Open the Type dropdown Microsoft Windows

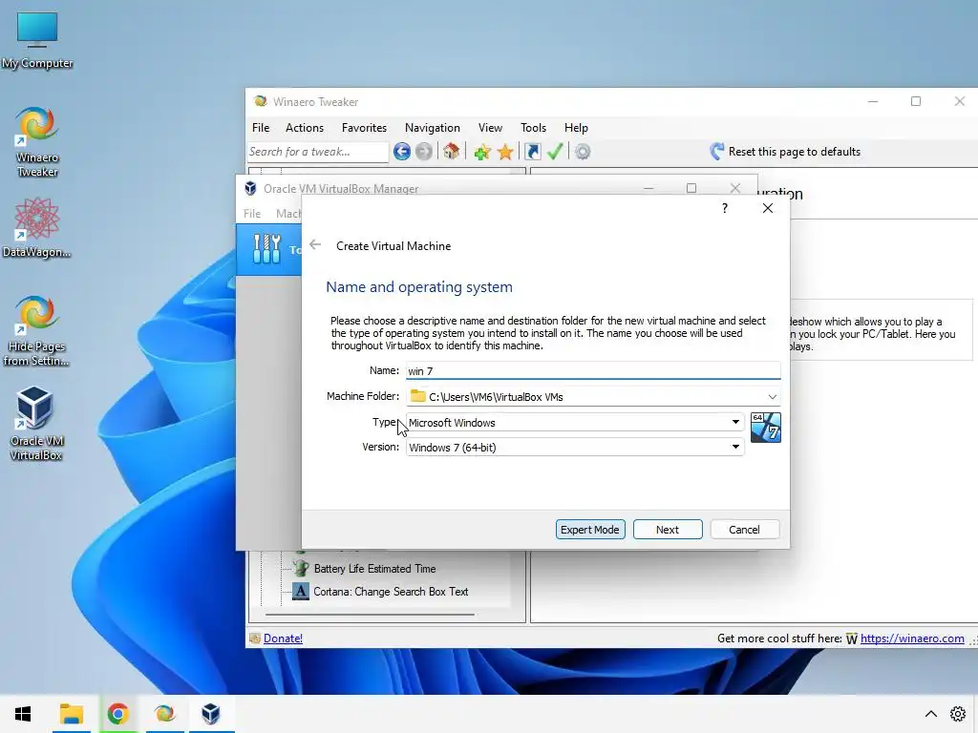pyautogui.click(x=574, y=423)
